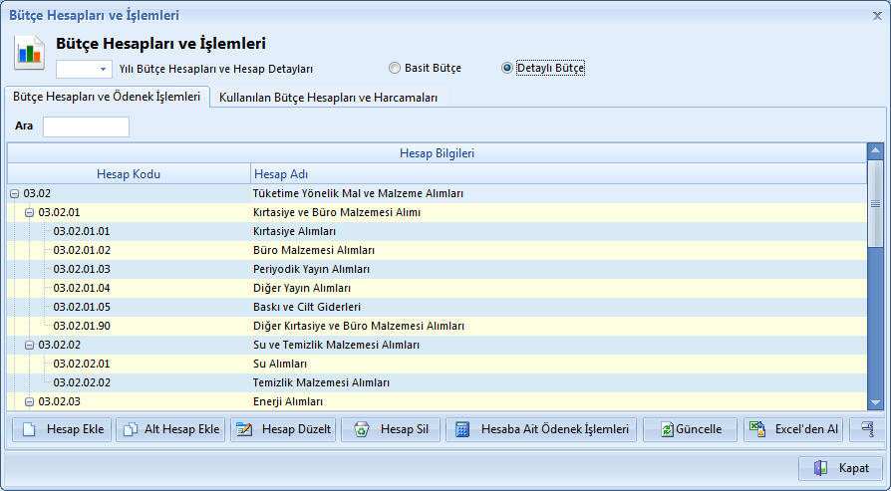
Task: Click the Güncelle refresh icon
Action: point(663,430)
